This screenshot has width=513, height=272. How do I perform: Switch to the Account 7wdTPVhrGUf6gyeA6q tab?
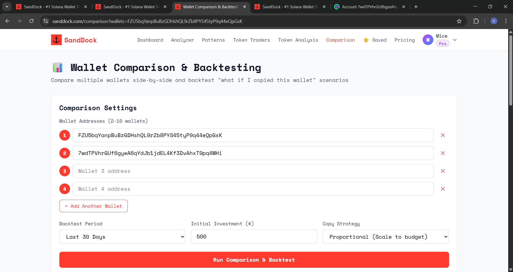(x=370, y=7)
